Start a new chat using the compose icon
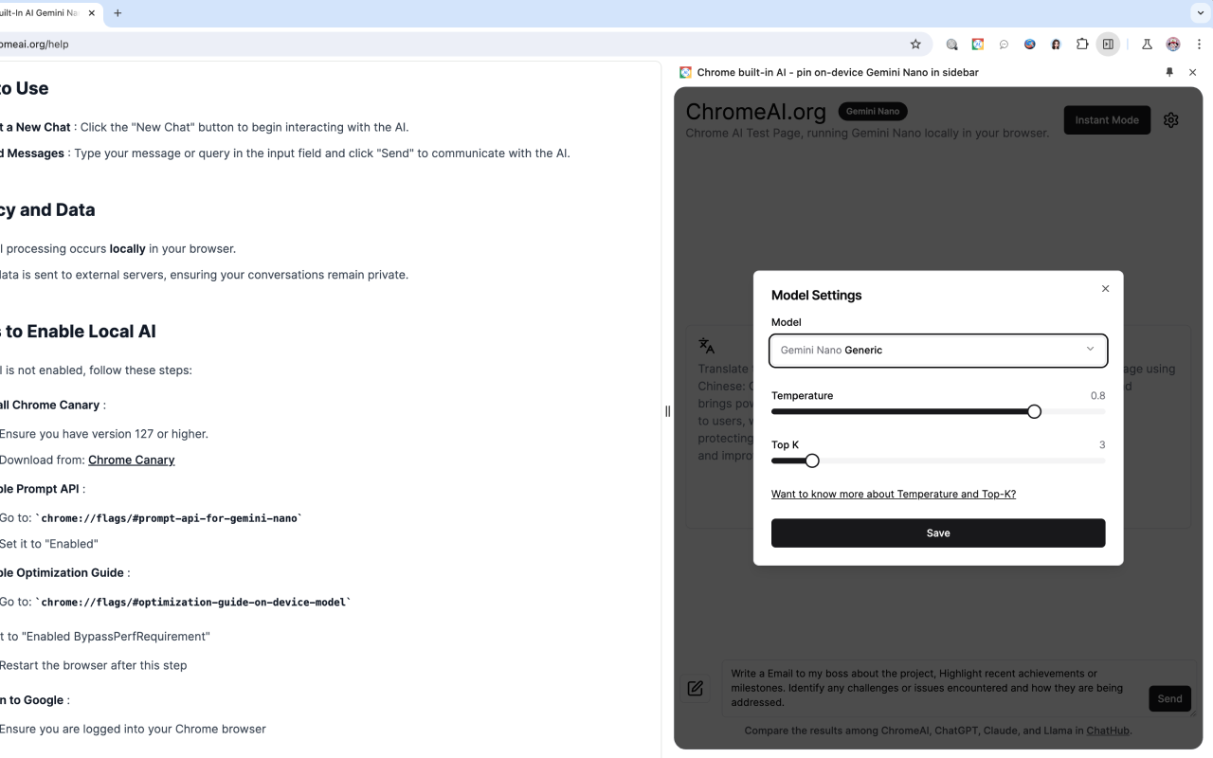1213x758 pixels. [695, 687]
